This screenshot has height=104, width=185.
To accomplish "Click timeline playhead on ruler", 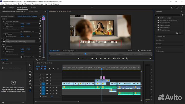I will 101,69.
